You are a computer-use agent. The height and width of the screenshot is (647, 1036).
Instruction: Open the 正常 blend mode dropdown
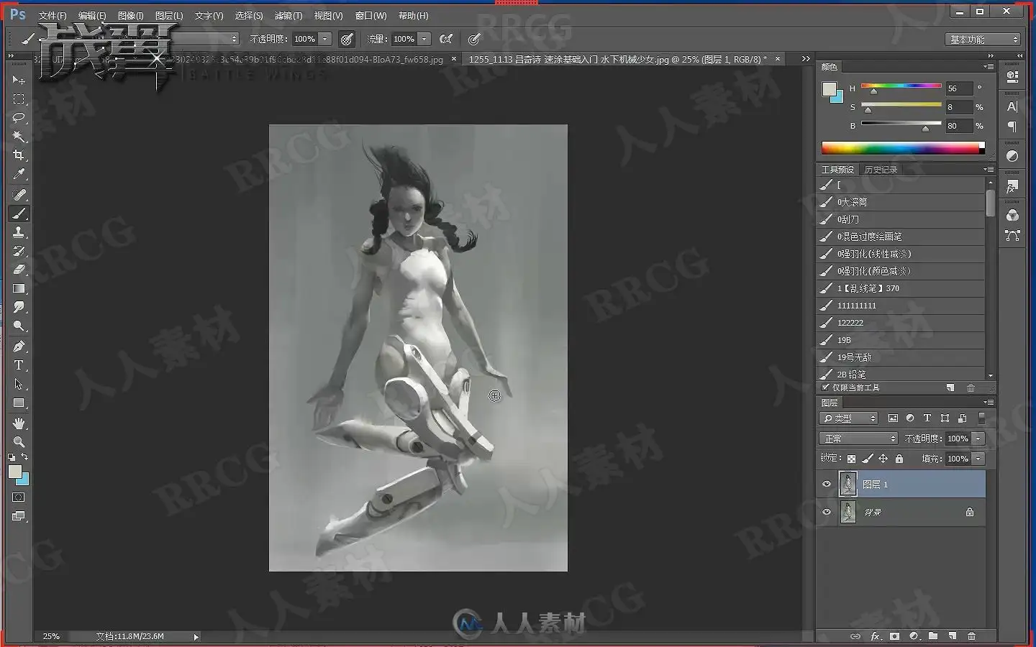click(858, 439)
